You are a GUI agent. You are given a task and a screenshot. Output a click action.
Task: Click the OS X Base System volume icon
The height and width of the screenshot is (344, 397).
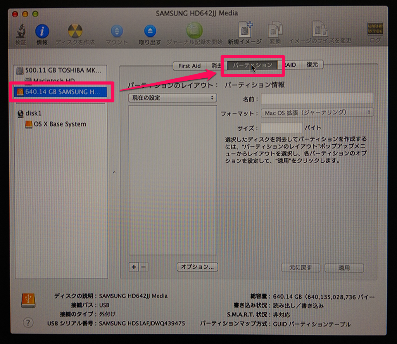coord(29,124)
